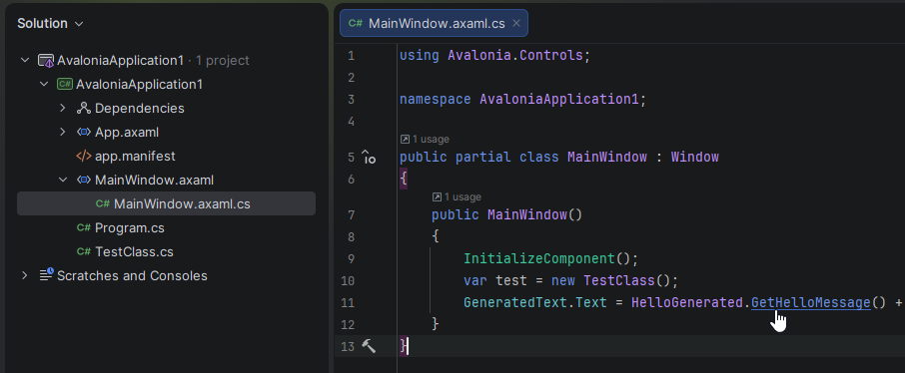Click the inheritance gutter icon on line 5
Viewport: 905px width, 373px height.
[369, 157]
